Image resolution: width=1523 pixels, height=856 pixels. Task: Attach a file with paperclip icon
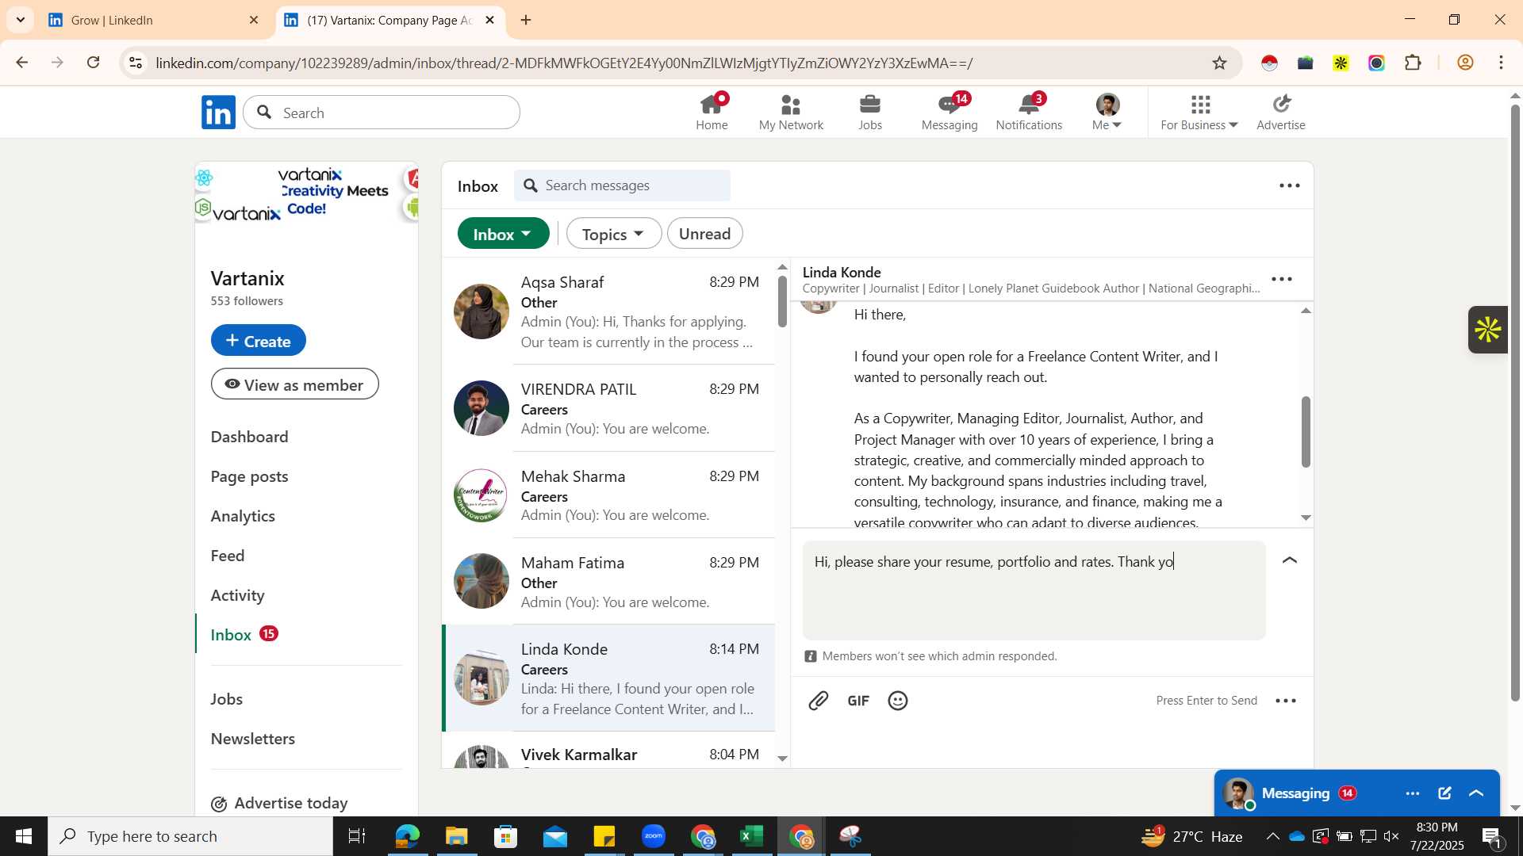[819, 701]
